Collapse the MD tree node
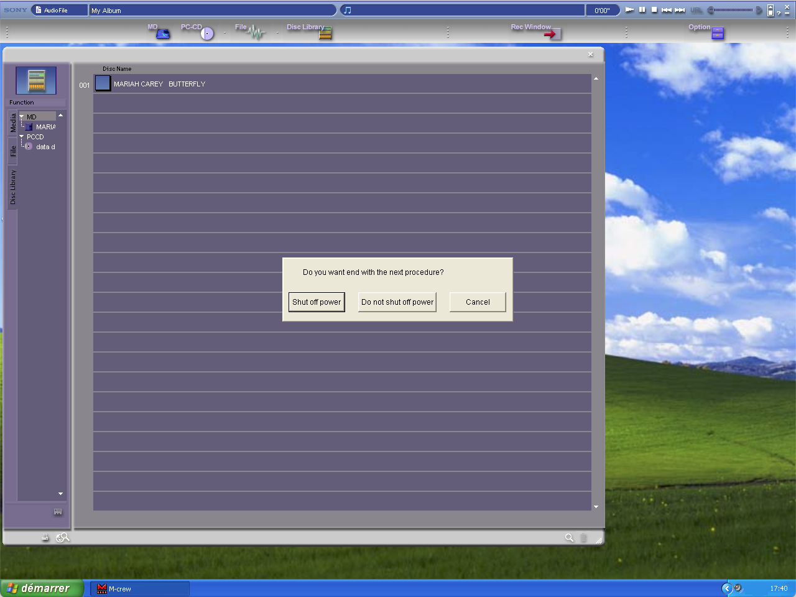 click(22, 117)
